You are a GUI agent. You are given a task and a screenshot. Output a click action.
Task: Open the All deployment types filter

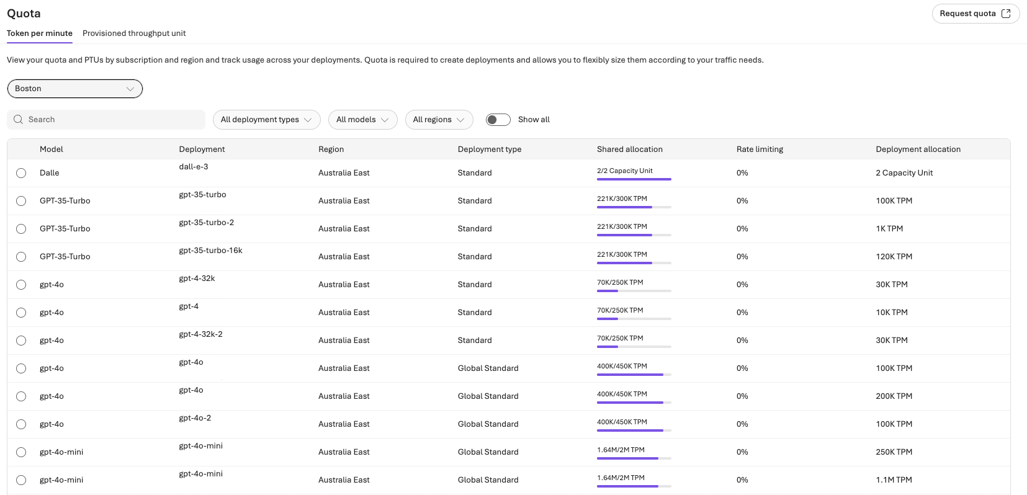point(266,120)
